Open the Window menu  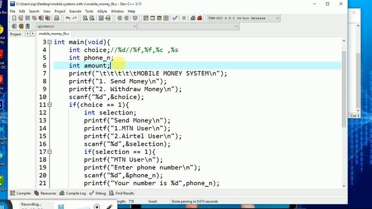tap(117, 11)
